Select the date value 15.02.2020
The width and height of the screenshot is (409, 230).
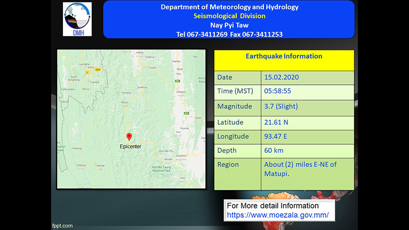[x=282, y=78]
